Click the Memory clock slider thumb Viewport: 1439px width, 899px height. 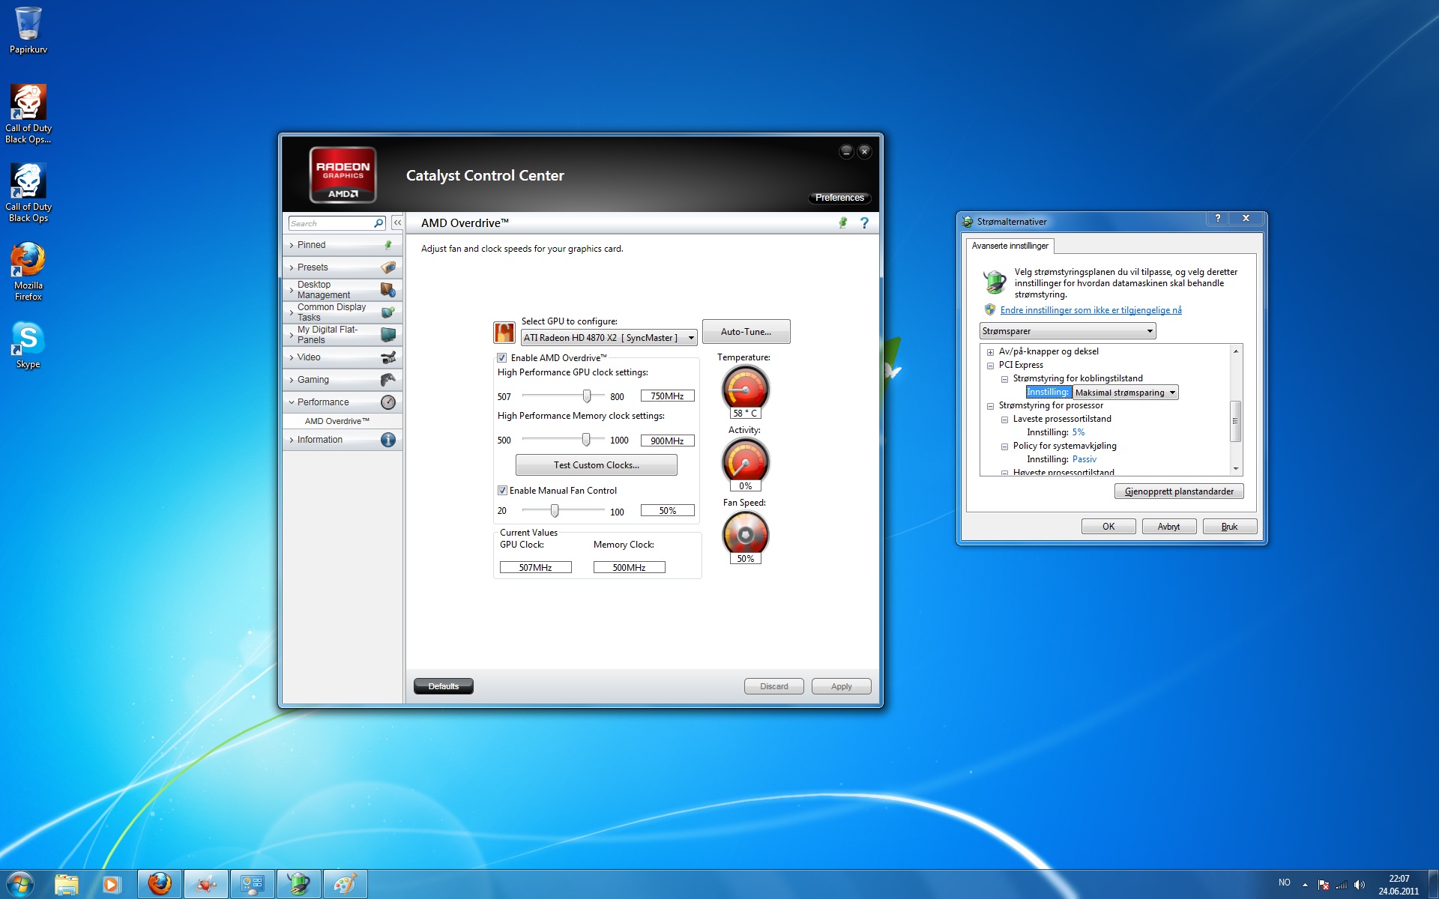tap(586, 440)
